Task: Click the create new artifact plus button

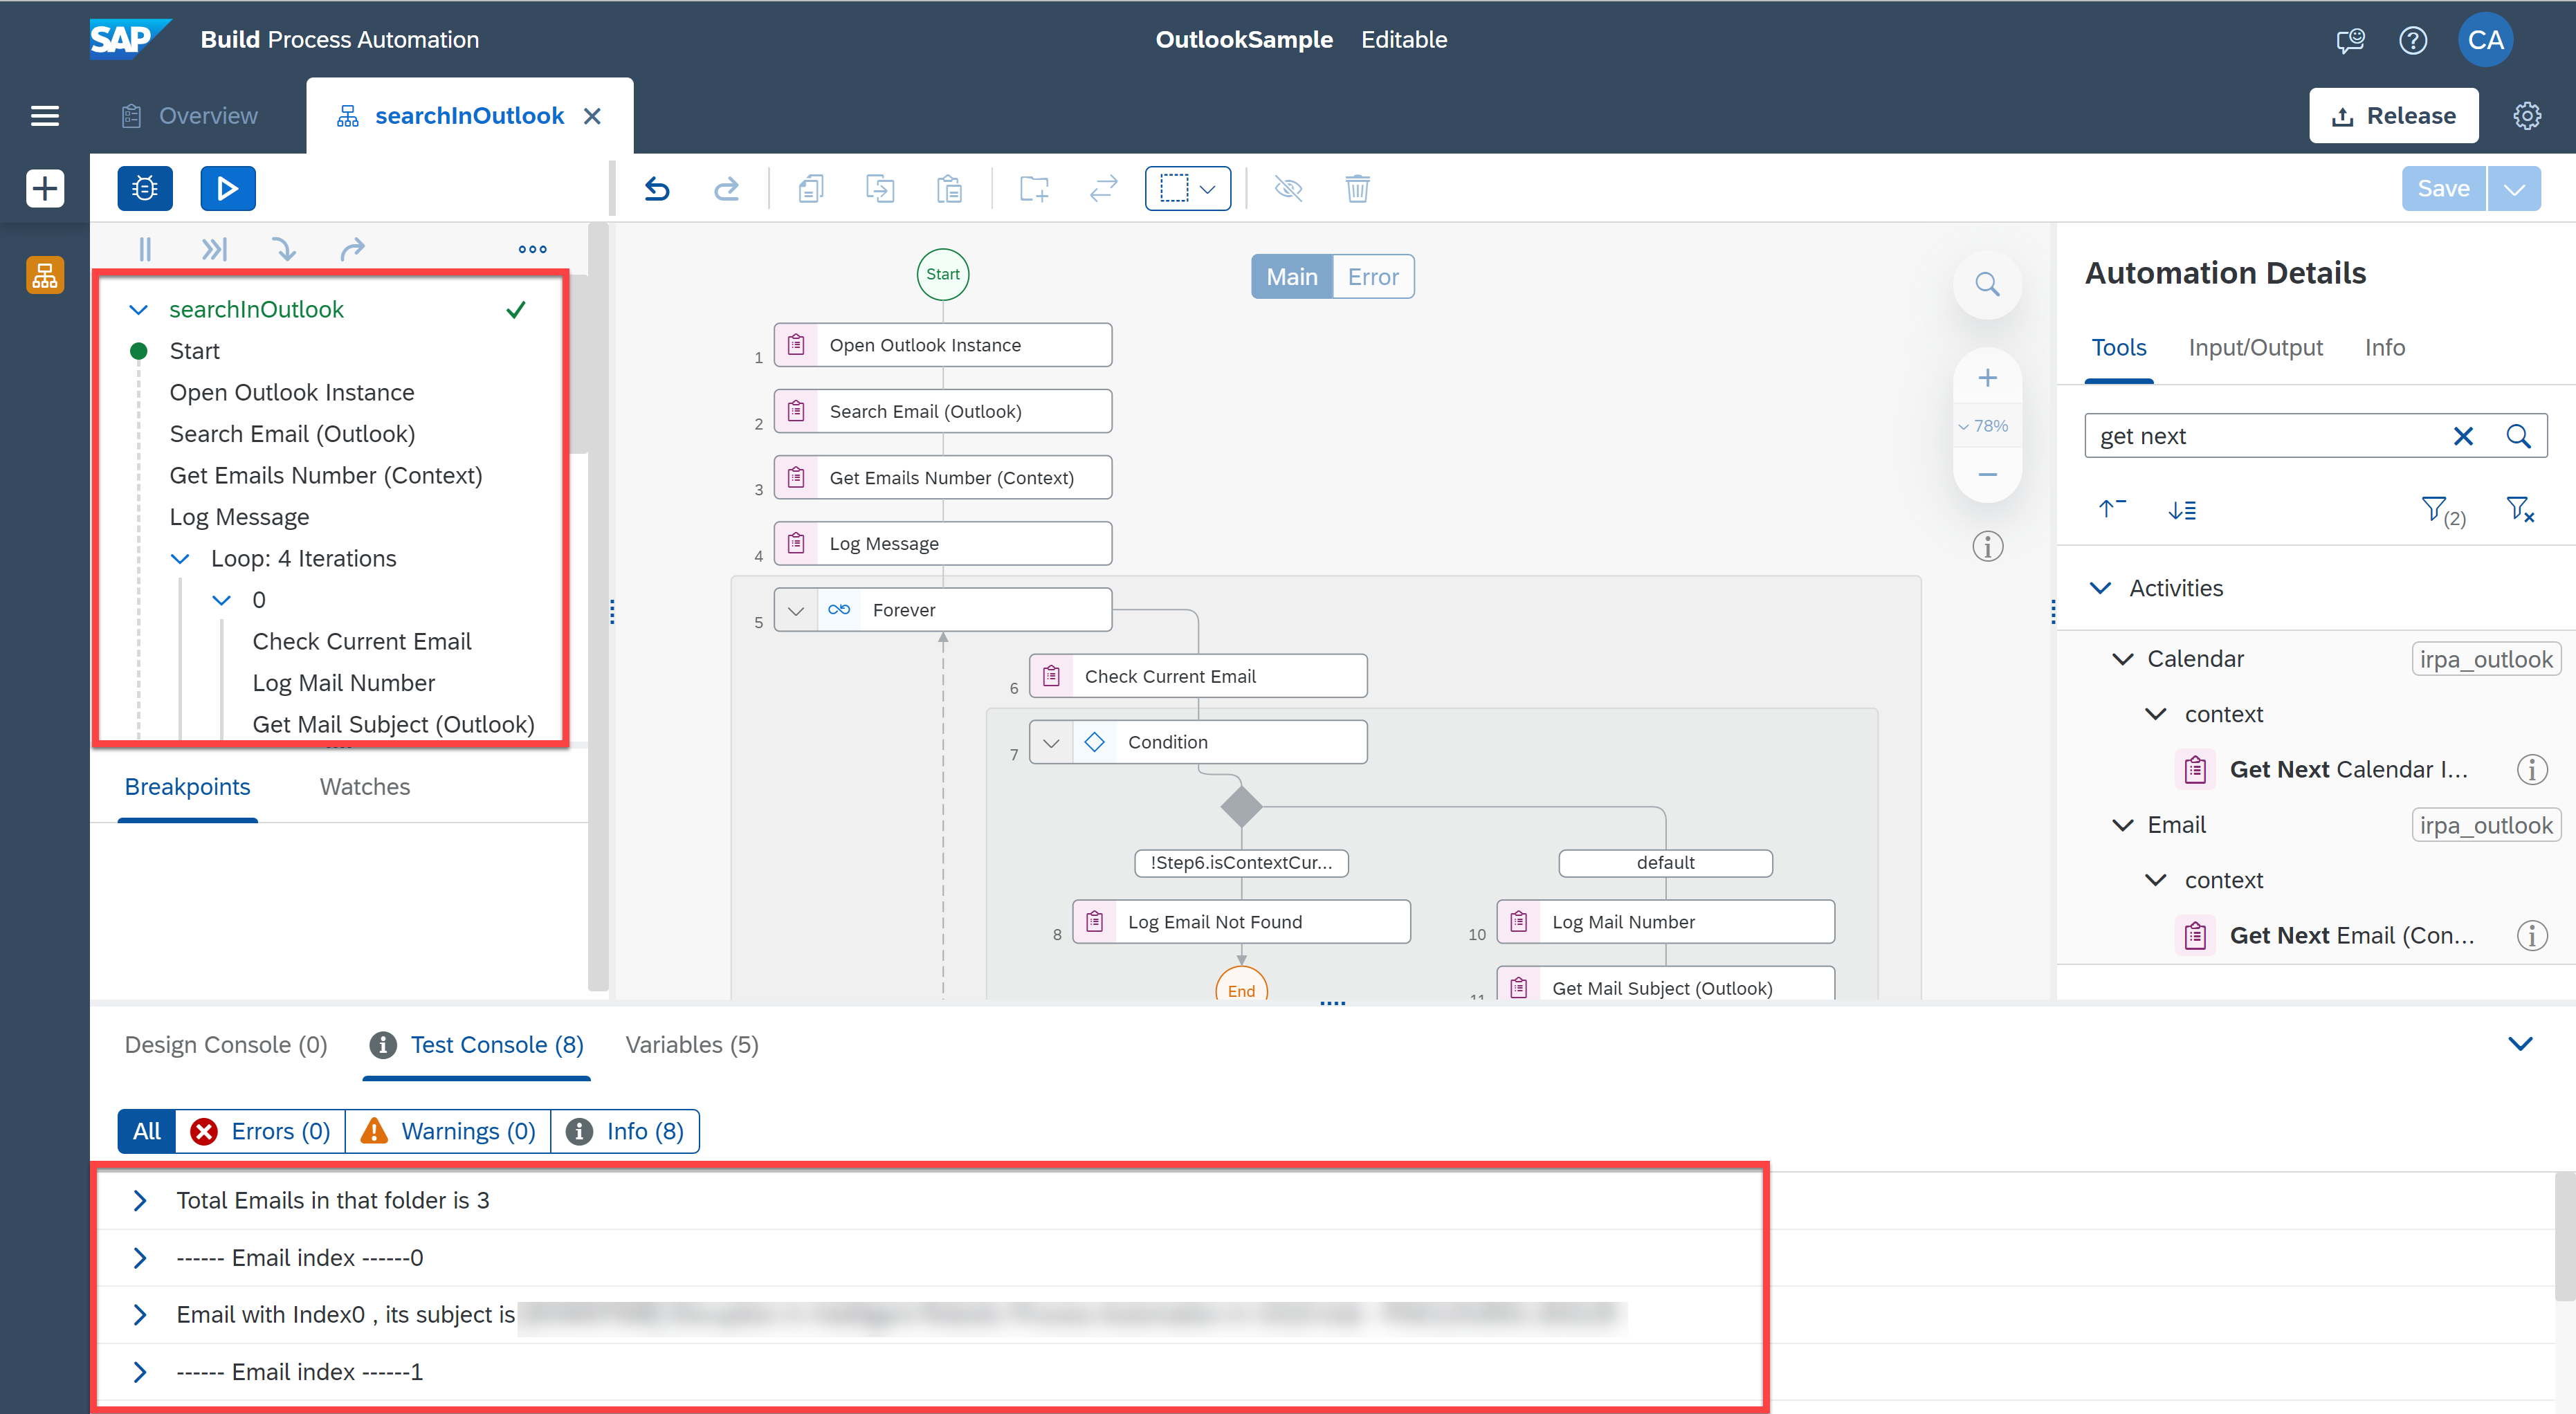Action: tap(45, 188)
